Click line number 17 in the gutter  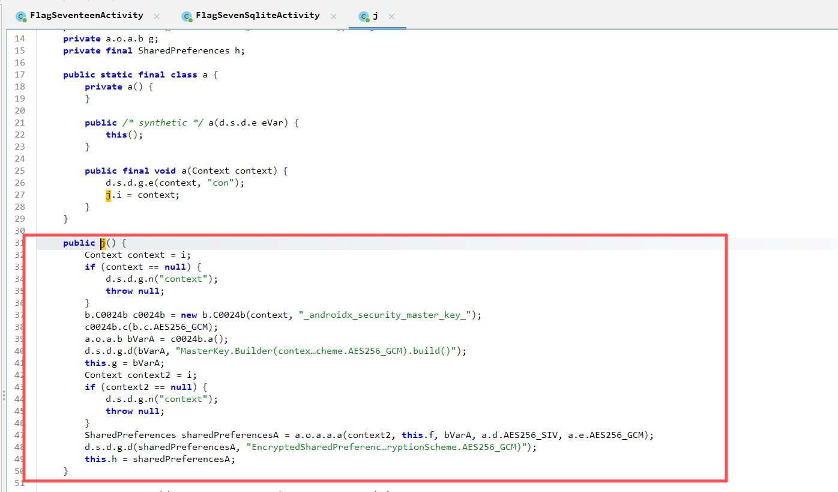pyautogui.click(x=19, y=74)
